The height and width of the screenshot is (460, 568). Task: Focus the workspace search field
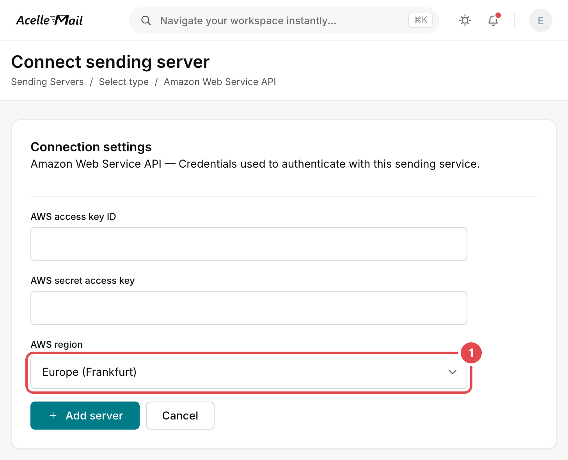[284, 20]
